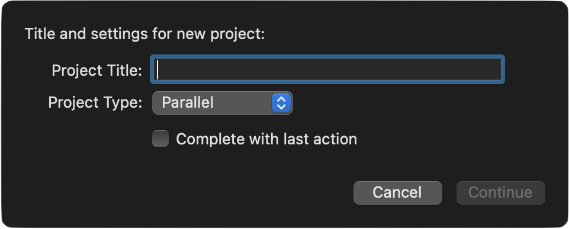The image size is (569, 229).
Task: Select the word Parallel in the type selector
Action: (187, 103)
